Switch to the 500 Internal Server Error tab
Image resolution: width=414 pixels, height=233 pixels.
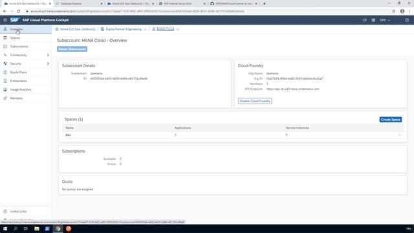[182, 4]
